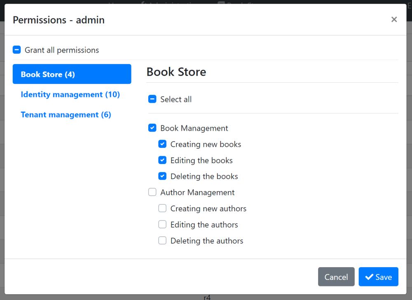Click the Cancel button

(336, 277)
